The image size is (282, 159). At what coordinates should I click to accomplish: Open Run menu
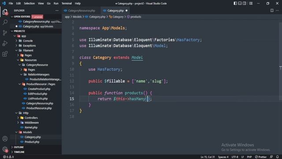coord(56,4)
